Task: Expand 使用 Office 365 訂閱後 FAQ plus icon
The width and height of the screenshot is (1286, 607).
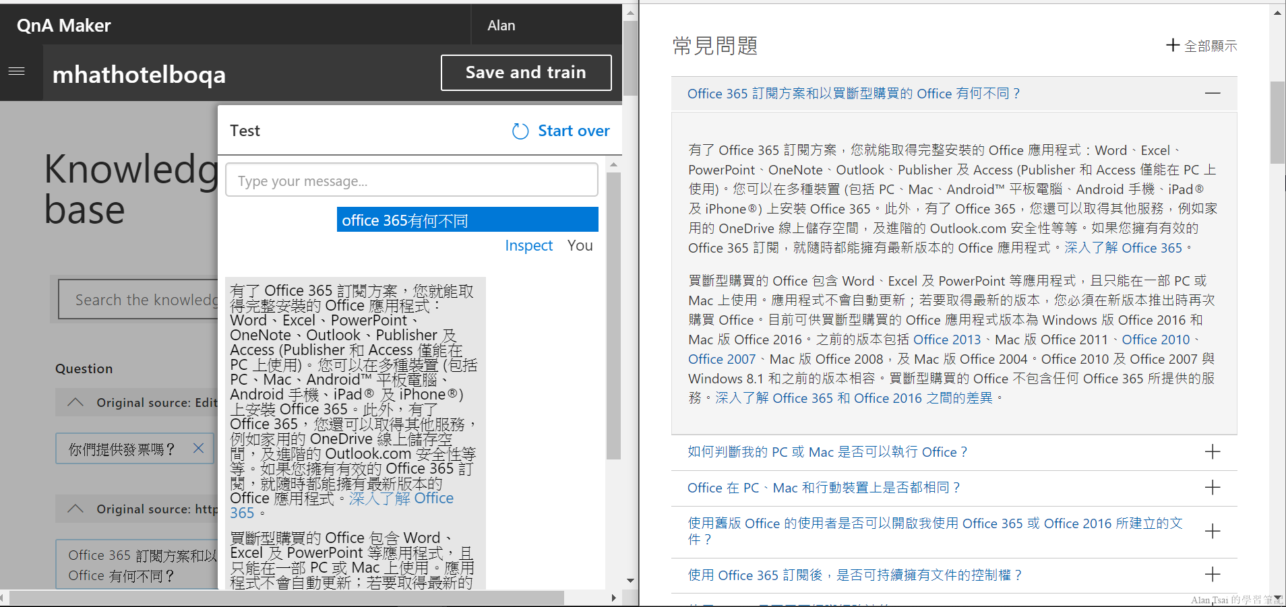Action: click(x=1213, y=574)
